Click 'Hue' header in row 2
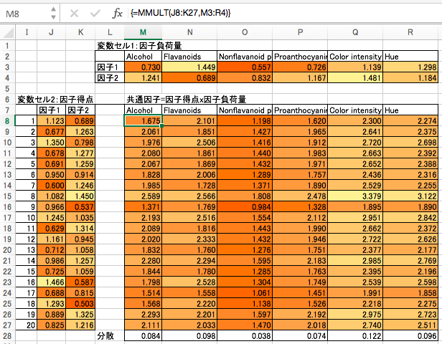This screenshot has height=344, width=442. pos(410,57)
